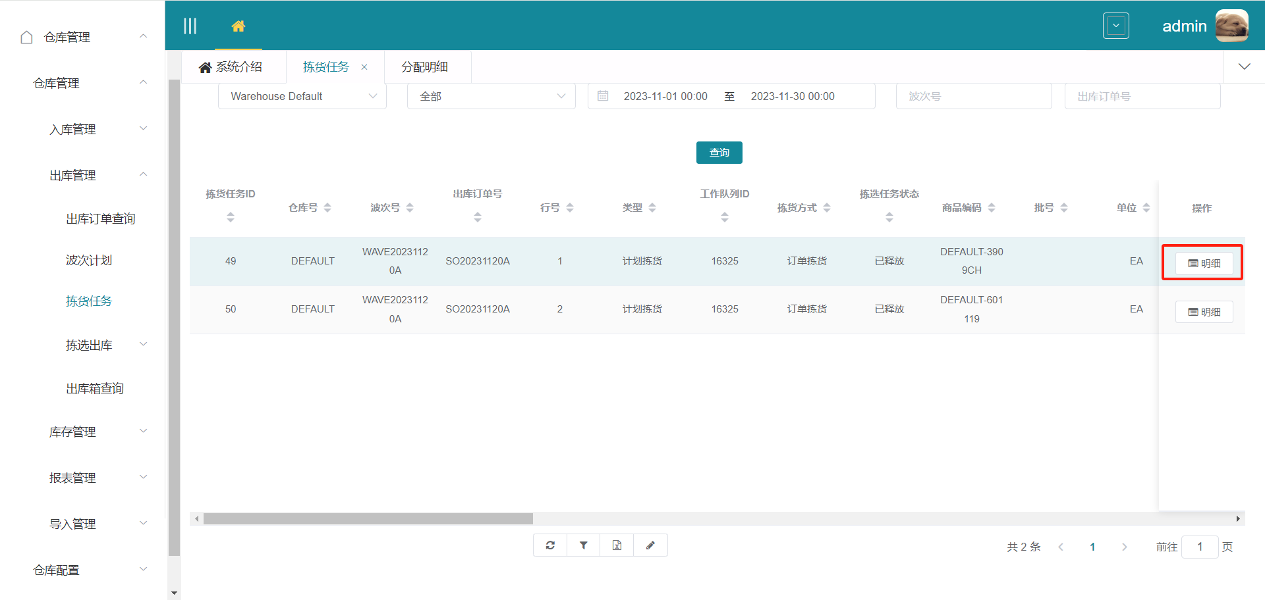Click the page number input next to 前往
The width and height of the screenshot is (1265, 600).
pos(1200,546)
